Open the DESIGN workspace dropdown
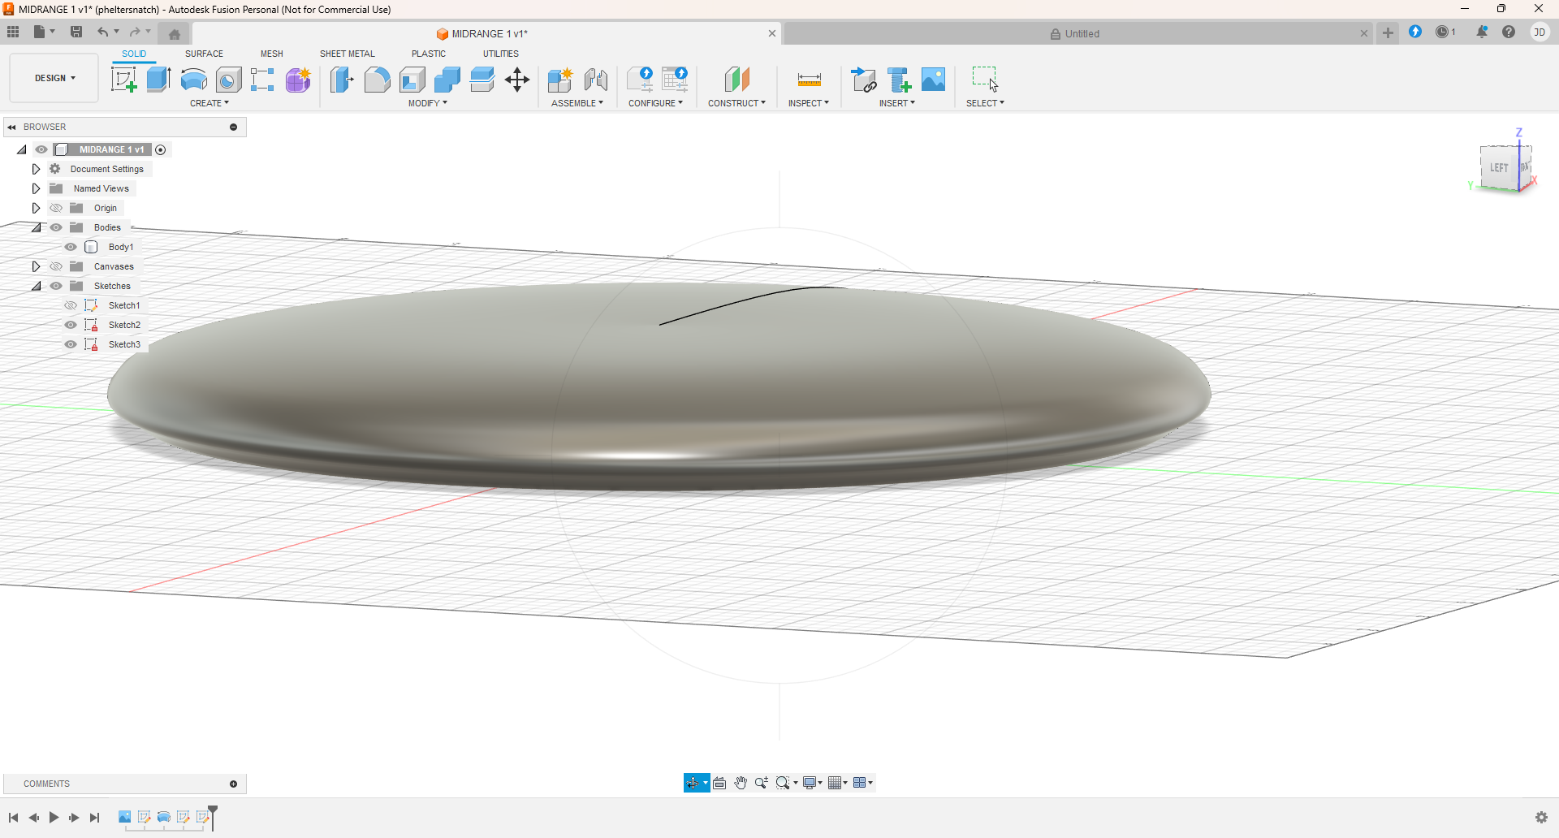This screenshot has height=838, width=1559. point(54,78)
